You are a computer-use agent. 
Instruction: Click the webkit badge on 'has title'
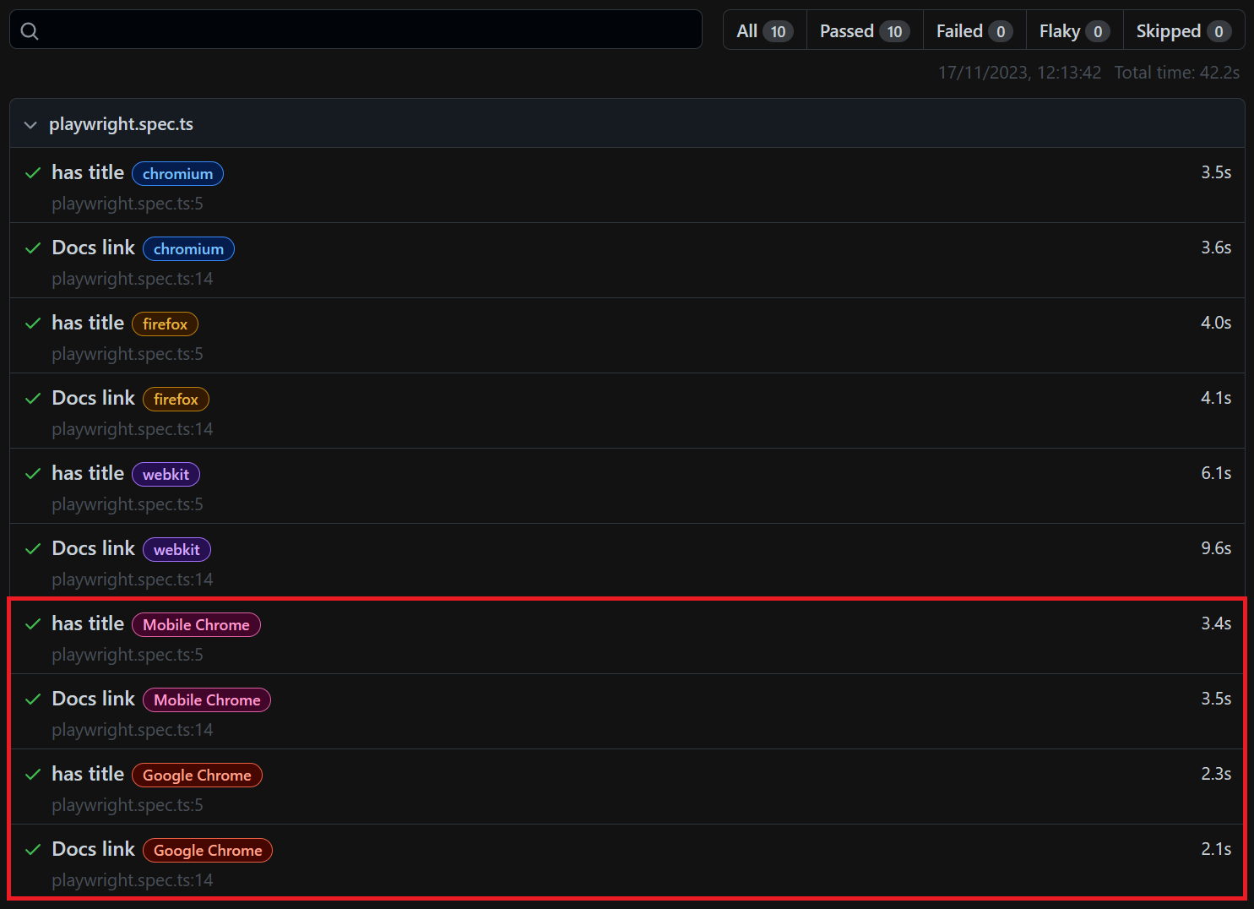(166, 475)
